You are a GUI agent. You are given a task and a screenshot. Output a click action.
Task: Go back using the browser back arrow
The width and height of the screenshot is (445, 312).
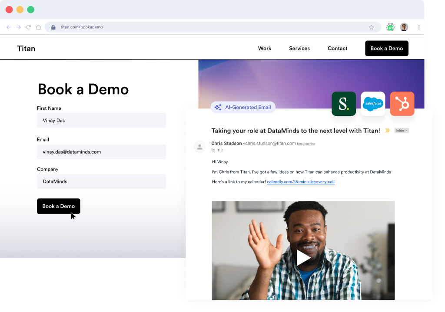tap(9, 27)
